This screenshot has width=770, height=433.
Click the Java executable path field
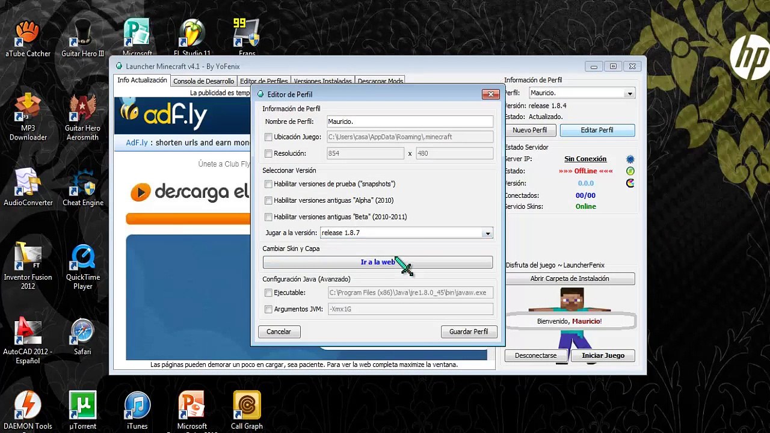coord(410,293)
